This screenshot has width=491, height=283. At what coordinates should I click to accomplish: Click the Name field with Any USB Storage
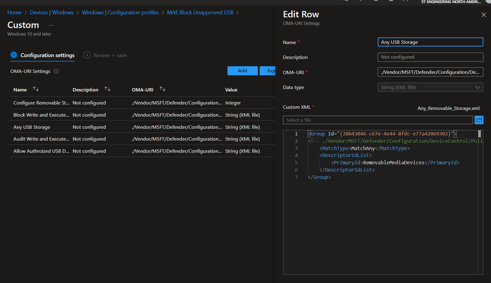430,42
